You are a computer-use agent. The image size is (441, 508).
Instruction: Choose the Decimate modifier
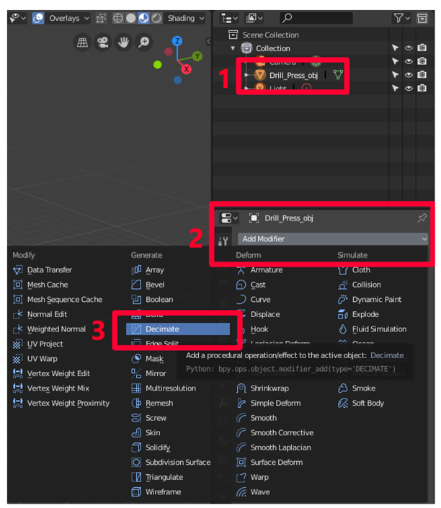point(178,329)
